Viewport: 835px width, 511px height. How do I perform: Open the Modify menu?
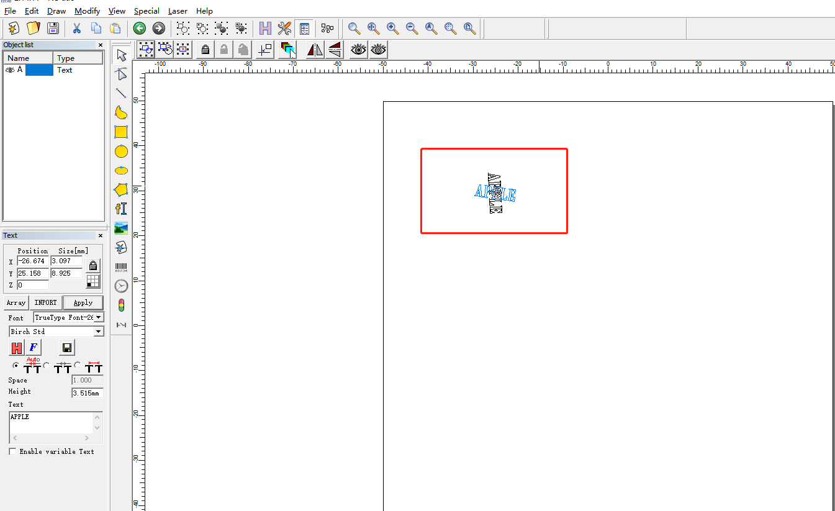[x=87, y=11]
